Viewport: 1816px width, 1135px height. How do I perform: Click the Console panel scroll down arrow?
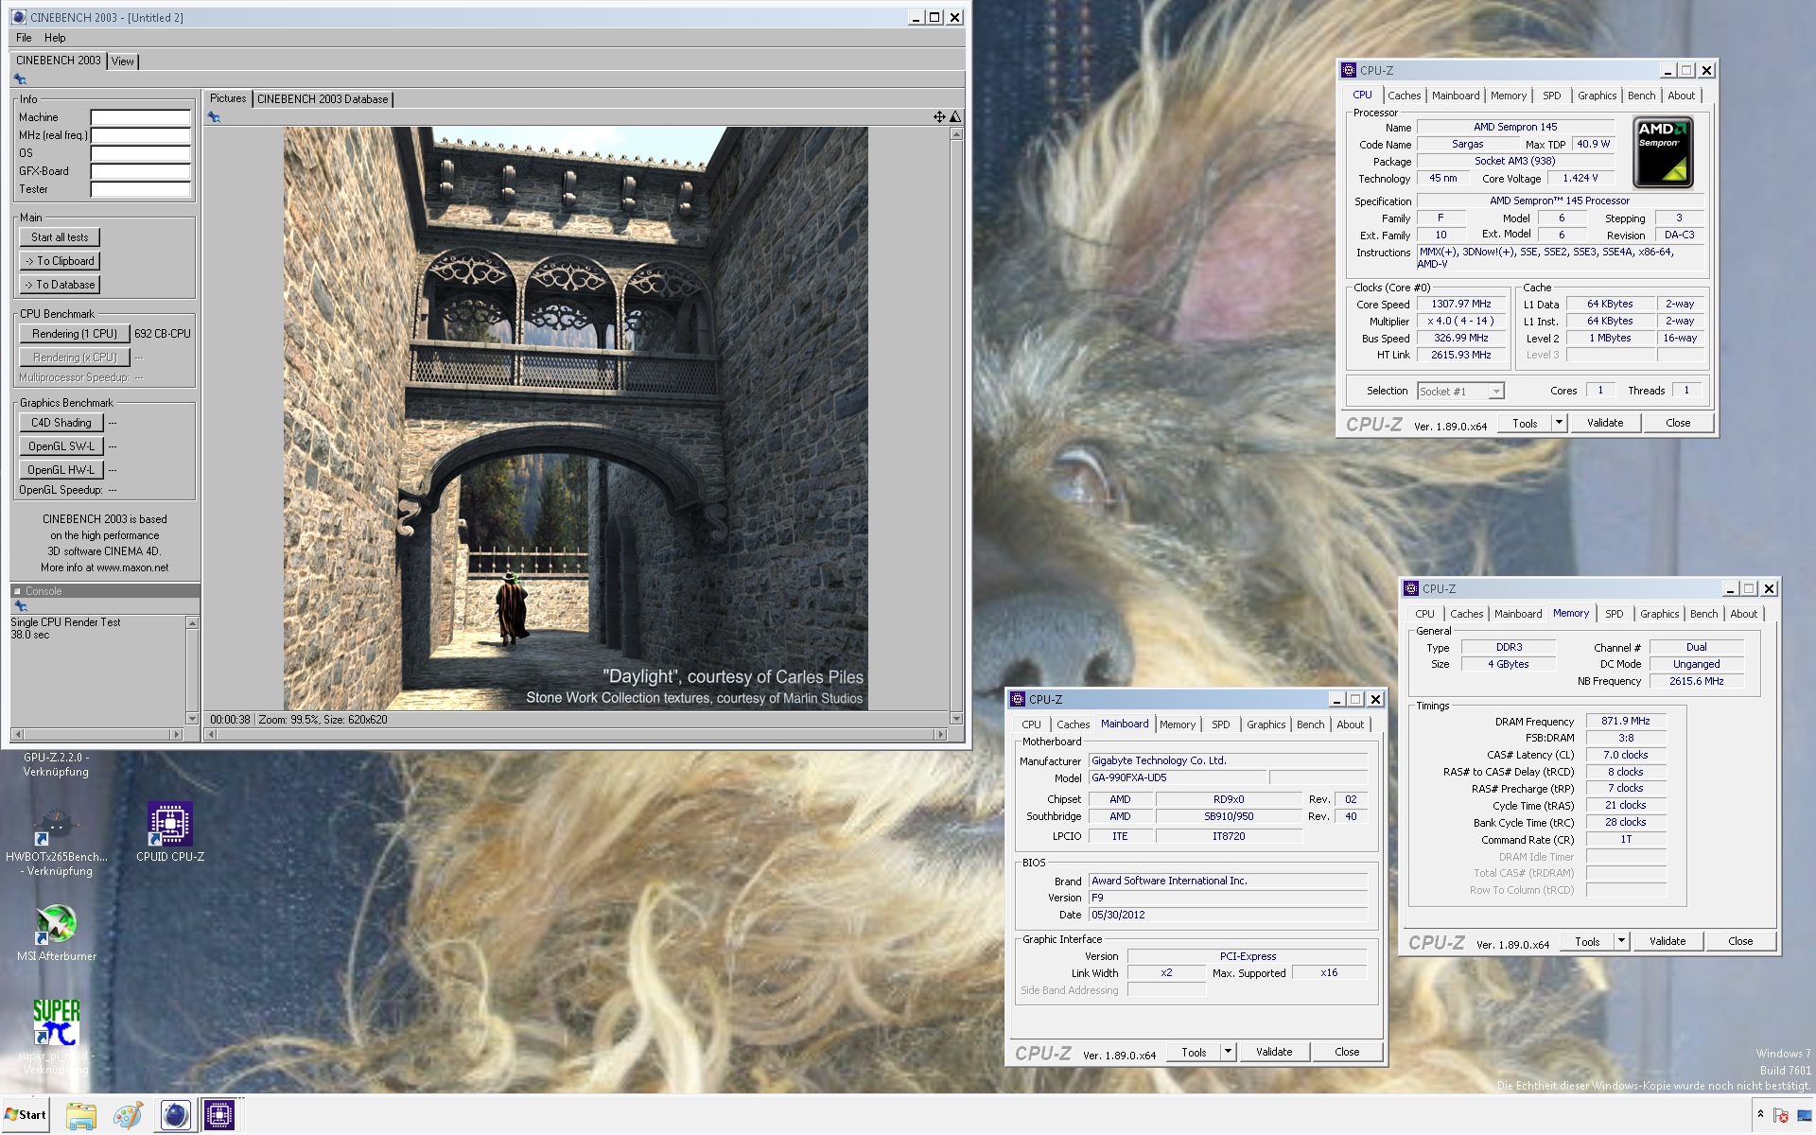(x=192, y=719)
